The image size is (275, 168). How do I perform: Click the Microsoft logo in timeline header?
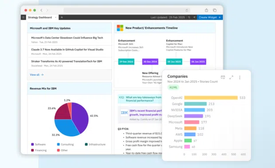120,28
